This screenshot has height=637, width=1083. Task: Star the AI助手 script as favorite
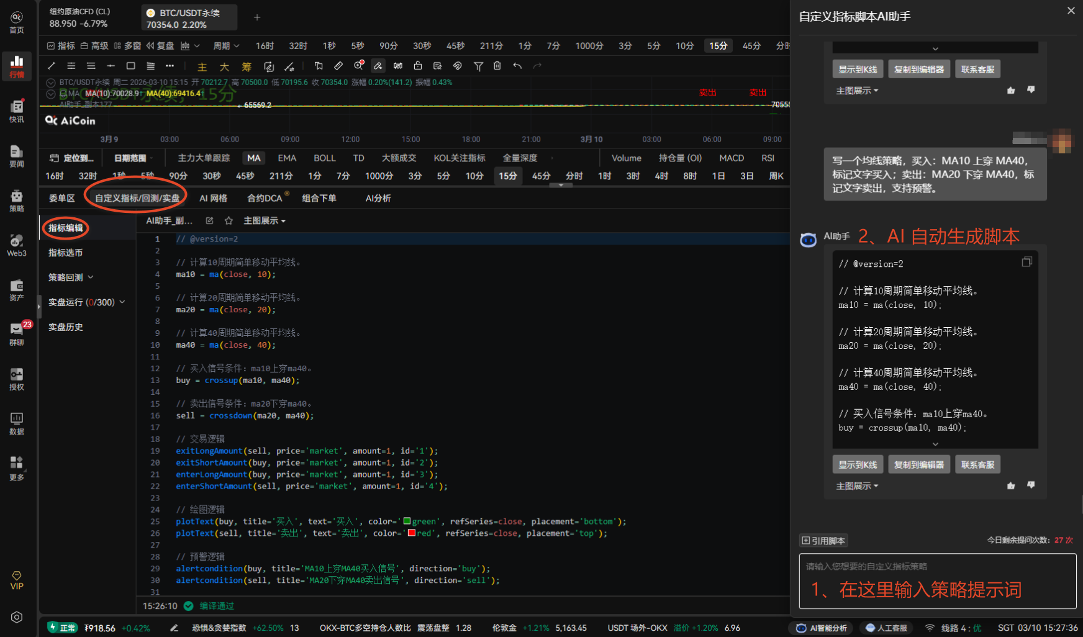pos(229,221)
